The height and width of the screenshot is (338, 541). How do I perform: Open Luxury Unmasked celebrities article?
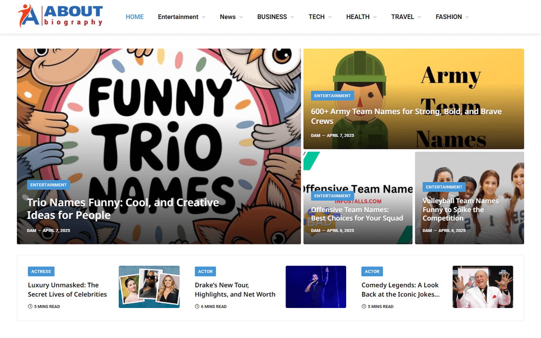tap(67, 290)
